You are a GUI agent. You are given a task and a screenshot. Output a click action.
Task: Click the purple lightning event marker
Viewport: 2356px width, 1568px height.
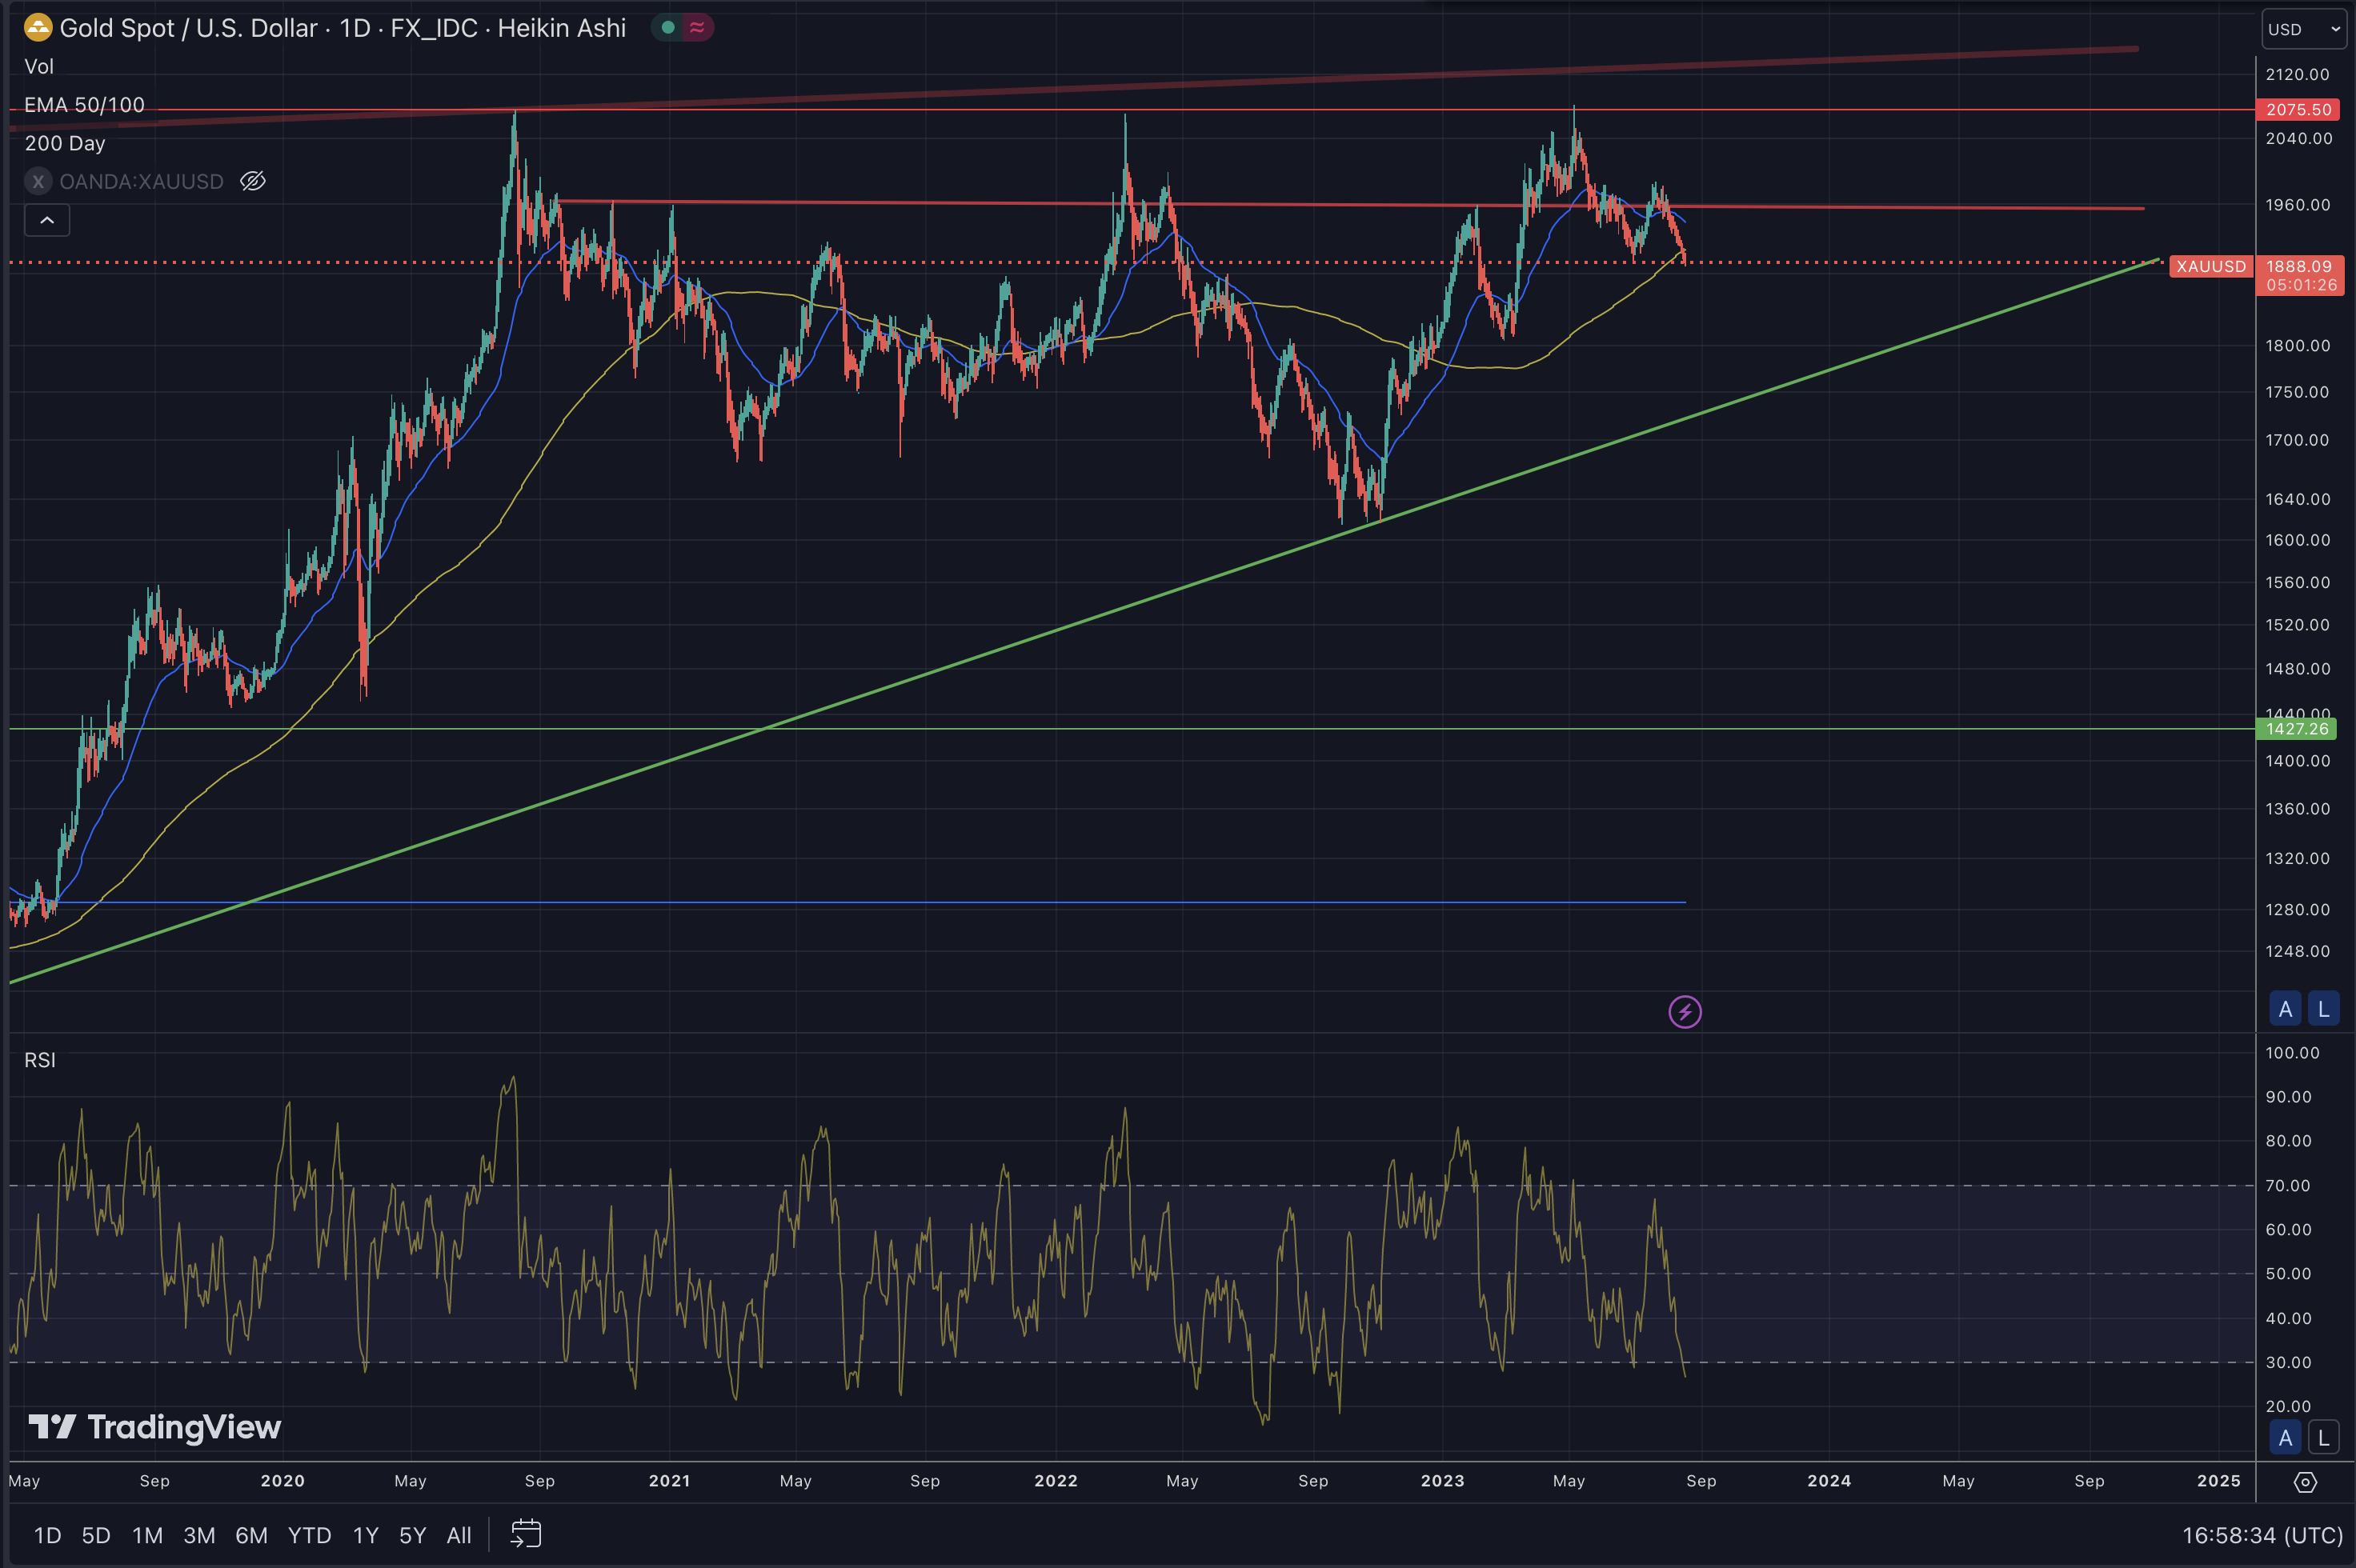coord(1685,1012)
